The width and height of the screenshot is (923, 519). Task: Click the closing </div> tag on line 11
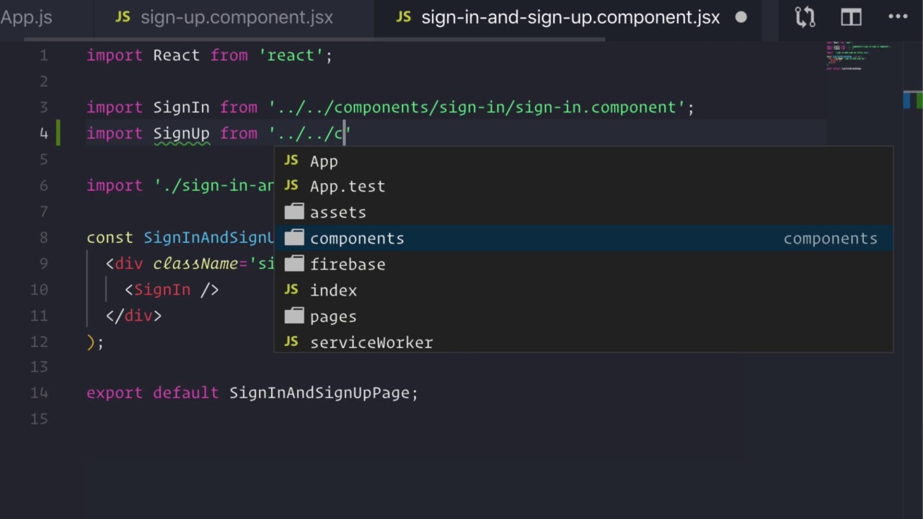pyautogui.click(x=133, y=316)
